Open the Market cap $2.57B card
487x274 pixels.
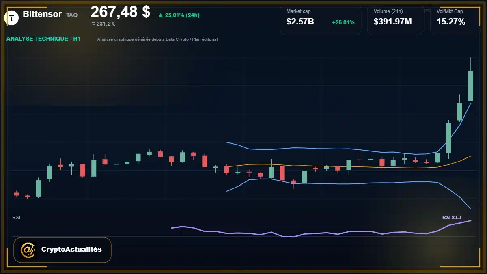pyautogui.click(x=321, y=19)
